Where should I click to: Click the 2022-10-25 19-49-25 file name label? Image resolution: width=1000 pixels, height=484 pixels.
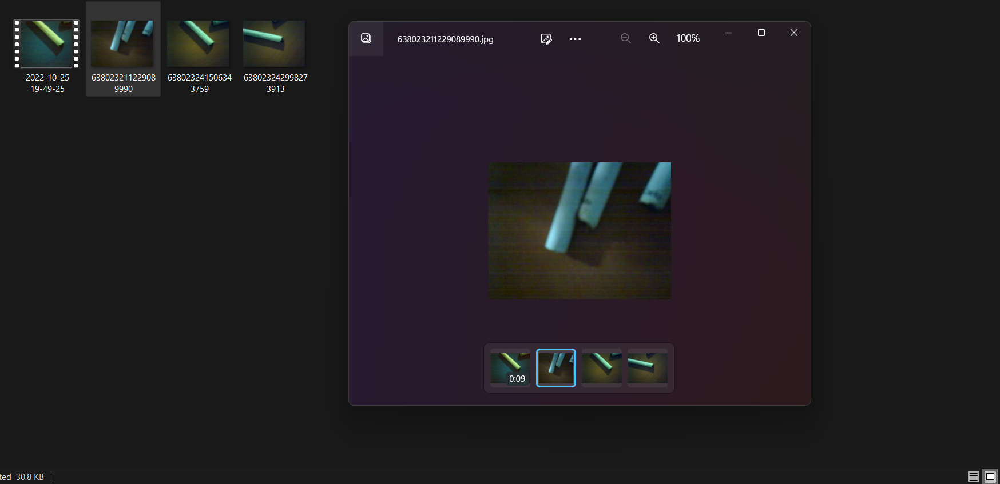(x=47, y=83)
